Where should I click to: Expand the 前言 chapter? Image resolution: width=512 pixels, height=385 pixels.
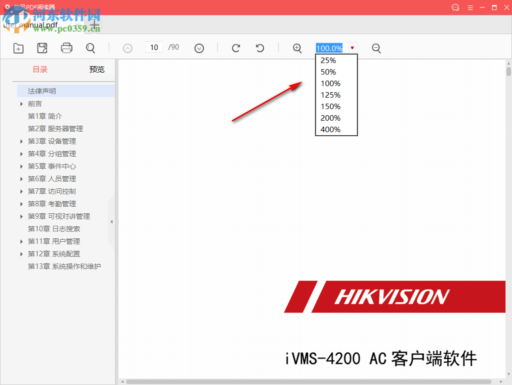[22, 104]
